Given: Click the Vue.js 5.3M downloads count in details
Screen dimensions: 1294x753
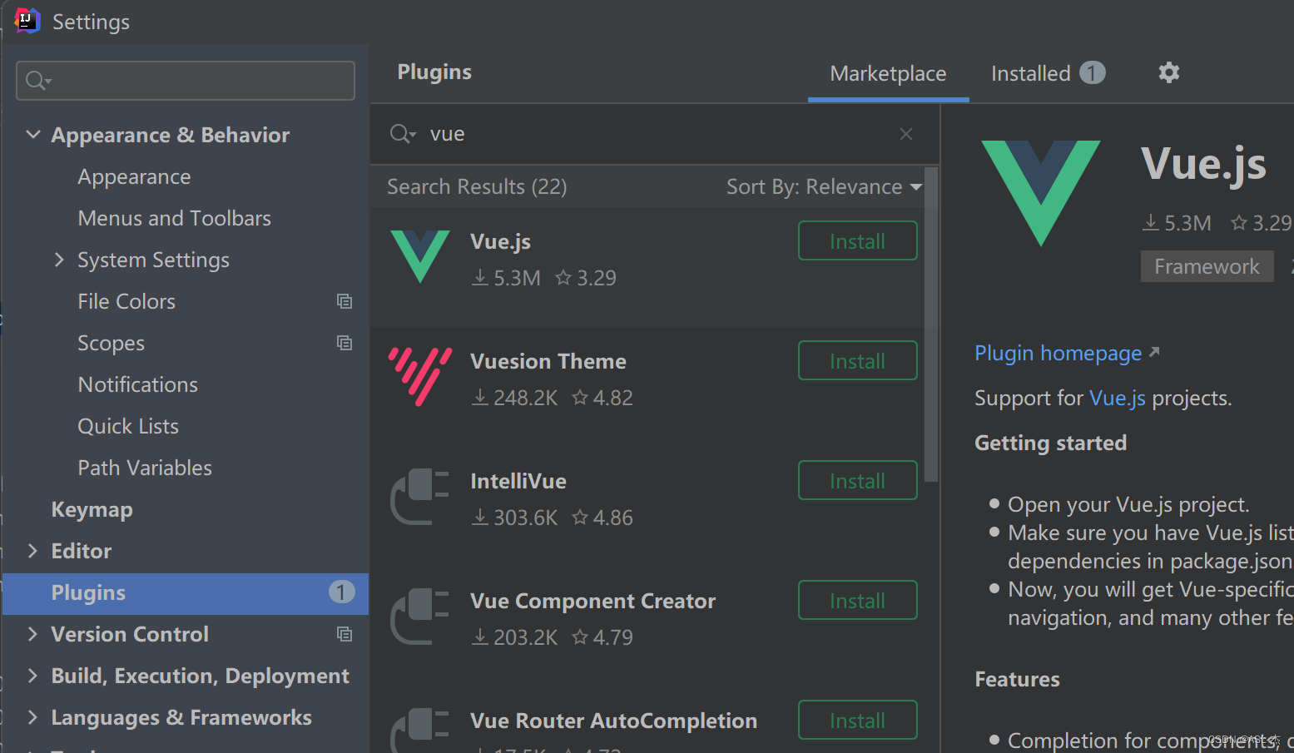Looking at the screenshot, I should click(x=1177, y=223).
